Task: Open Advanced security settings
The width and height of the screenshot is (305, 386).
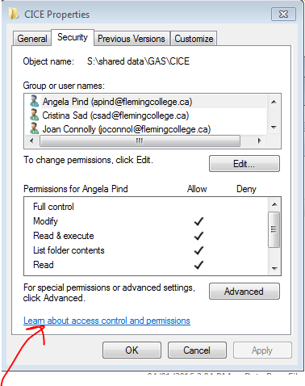Action: [x=244, y=291]
